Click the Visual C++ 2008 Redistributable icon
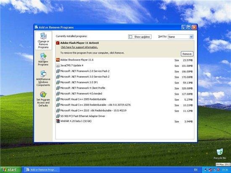The image size is (231, 173). [x=58, y=105]
